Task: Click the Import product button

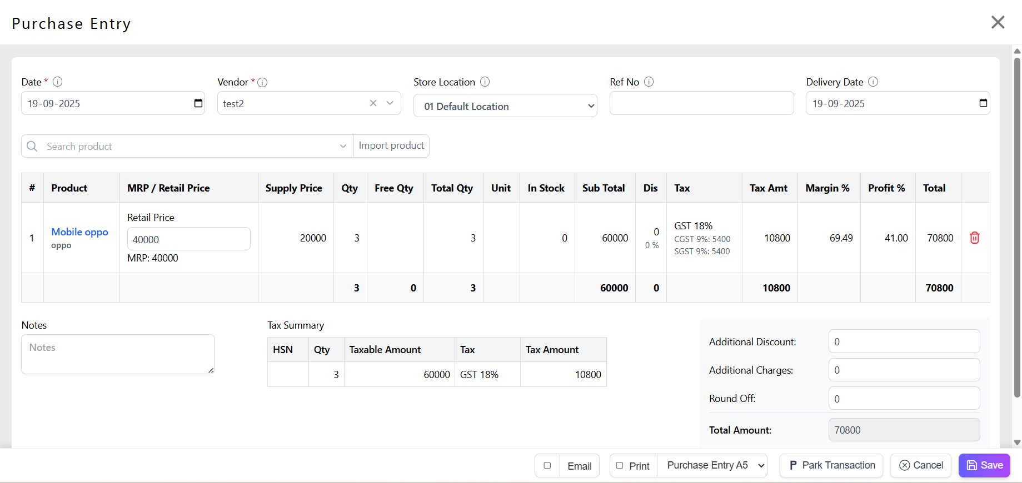Action: [391, 145]
